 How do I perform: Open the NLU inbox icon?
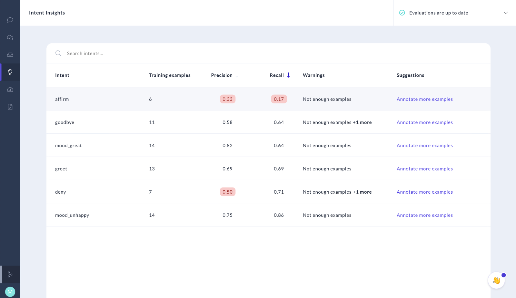pyautogui.click(x=10, y=54)
